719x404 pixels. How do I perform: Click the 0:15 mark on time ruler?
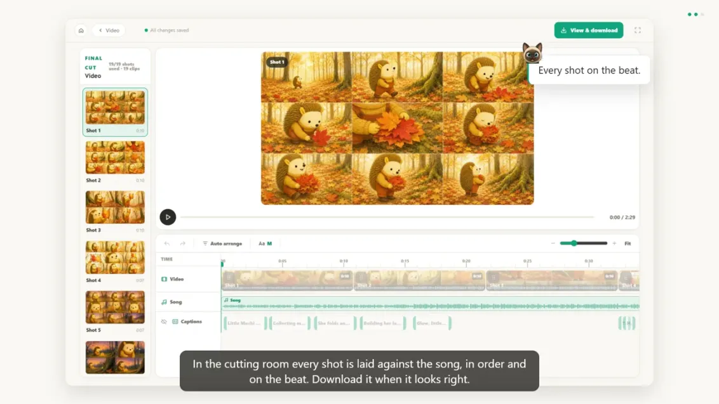(x=405, y=261)
